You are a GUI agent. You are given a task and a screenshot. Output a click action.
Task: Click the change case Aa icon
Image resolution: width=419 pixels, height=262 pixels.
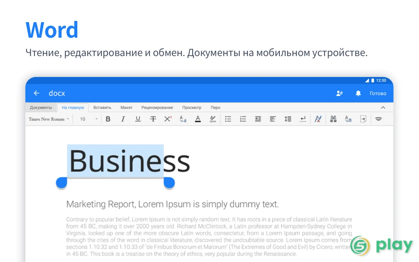pyautogui.click(x=183, y=119)
